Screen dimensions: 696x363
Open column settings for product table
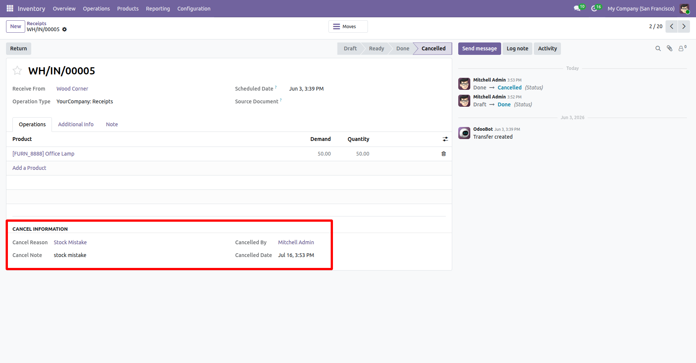(445, 139)
